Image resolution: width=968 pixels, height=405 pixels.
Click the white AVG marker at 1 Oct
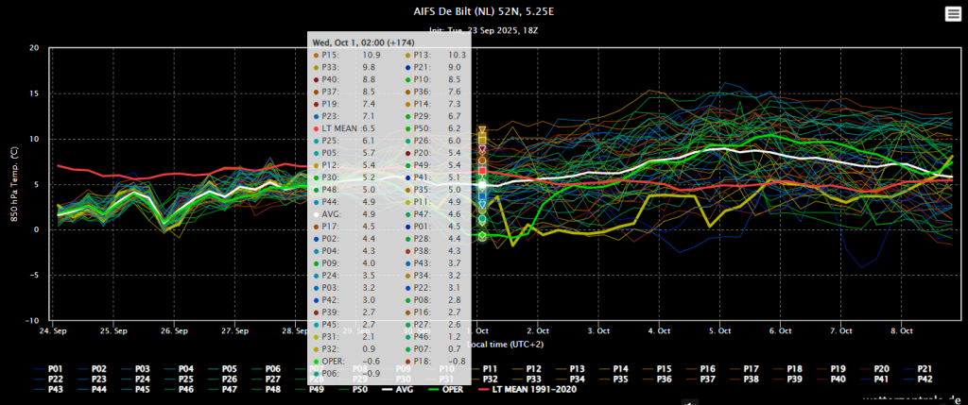[483, 185]
